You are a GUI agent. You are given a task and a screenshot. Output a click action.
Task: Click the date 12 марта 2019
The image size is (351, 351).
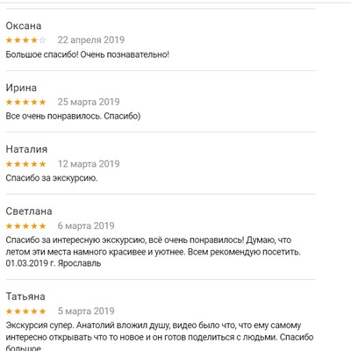89,164
